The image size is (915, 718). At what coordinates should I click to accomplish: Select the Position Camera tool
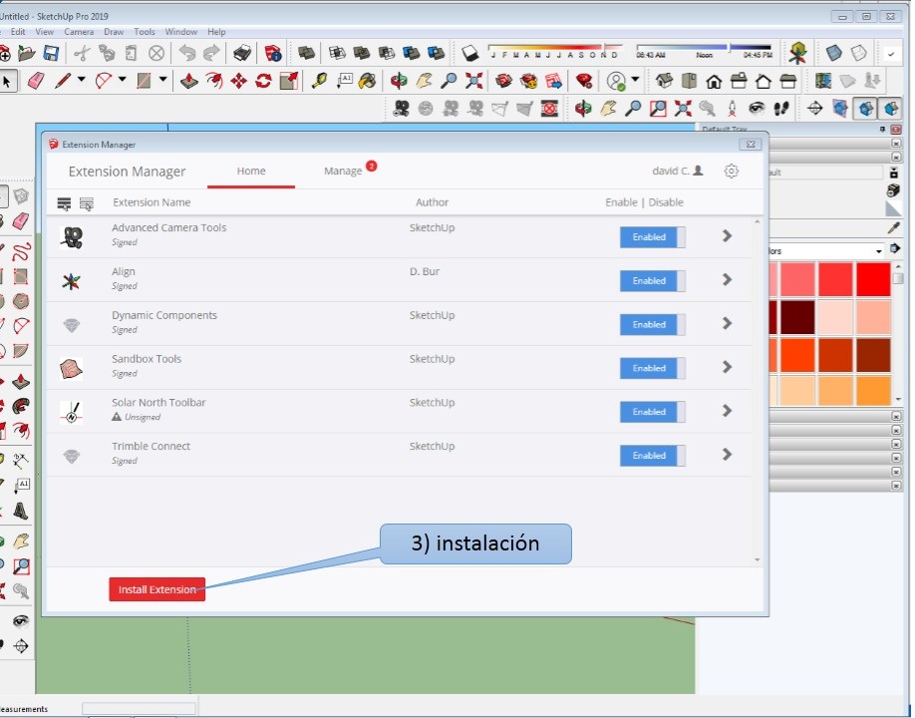tap(732, 108)
